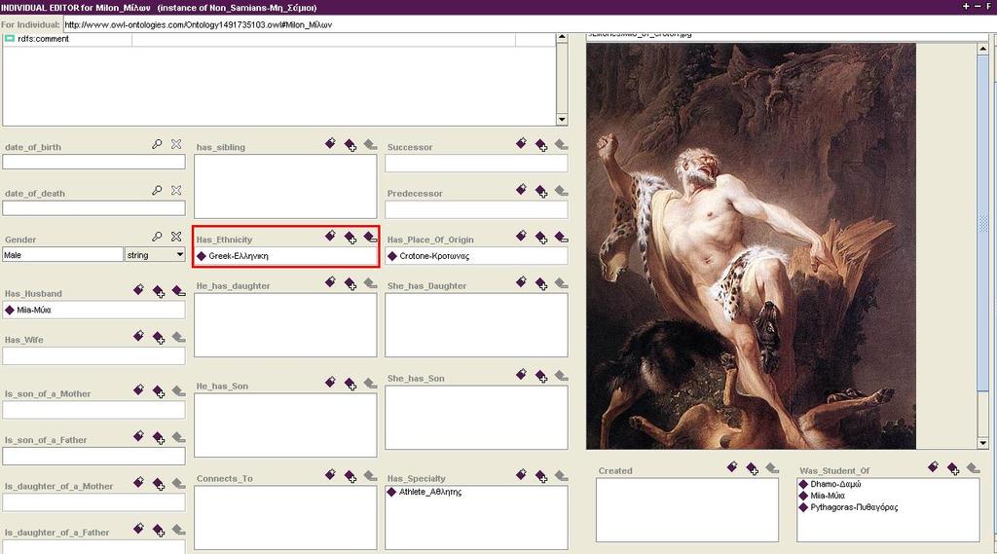The height and width of the screenshot is (554, 997).
Task: Select Miia-Μύια in Was_Student_Of list
Action: pyautogui.click(x=828, y=496)
